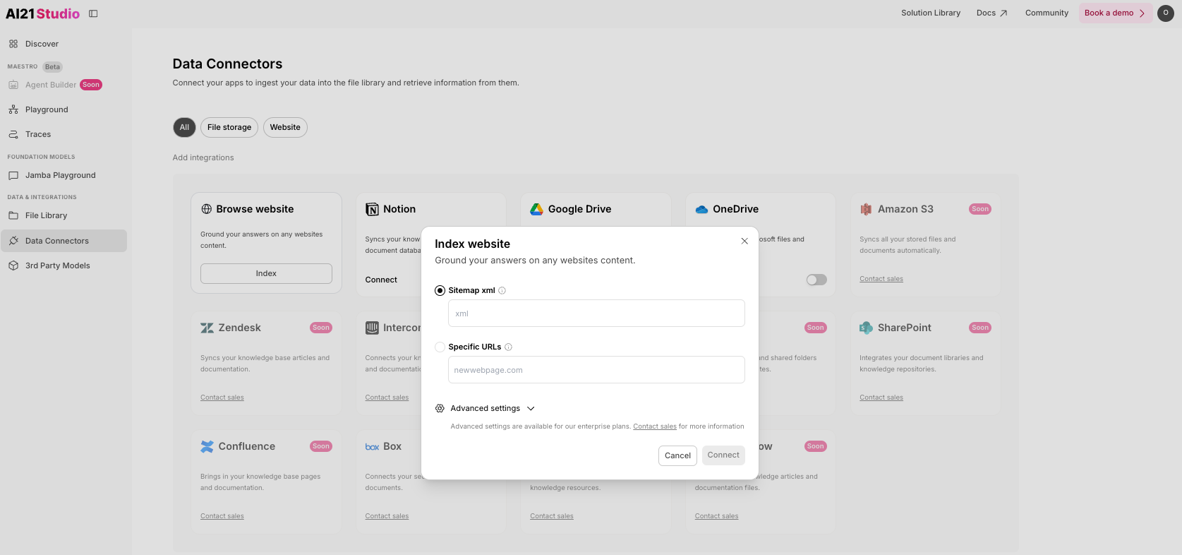Click the Agent Builder icon
Image resolution: width=1182 pixels, height=555 pixels.
coord(13,85)
